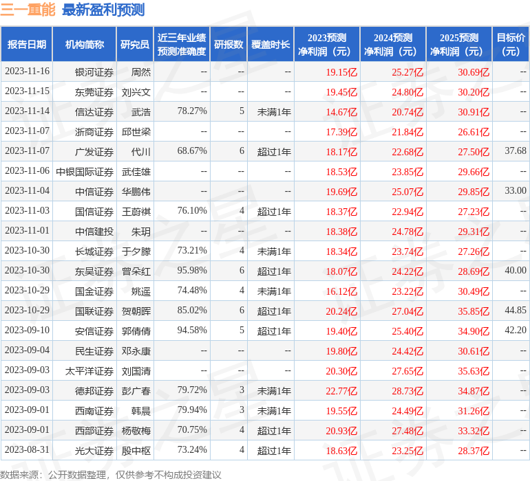Click the 2025预测净利润 header
The height and width of the screenshot is (481, 530).
point(459,44)
